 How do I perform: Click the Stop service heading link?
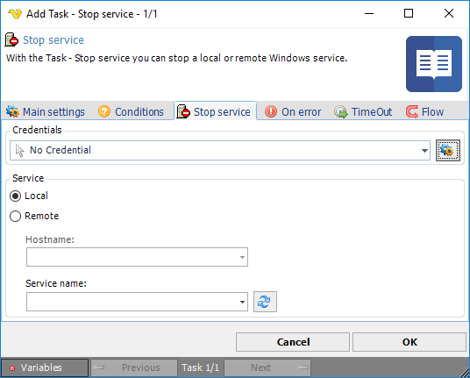coord(53,40)
